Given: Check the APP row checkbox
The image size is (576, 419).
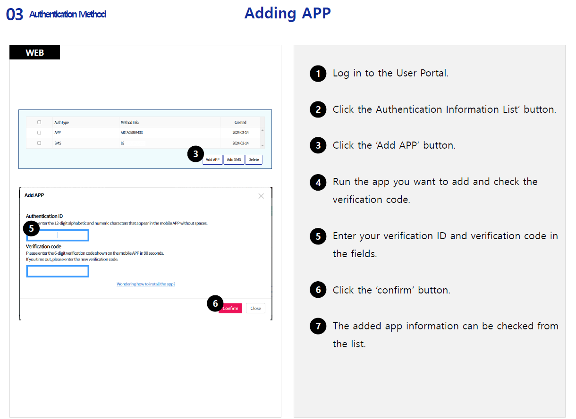Looking at the screenshot, I should (39, 133).
